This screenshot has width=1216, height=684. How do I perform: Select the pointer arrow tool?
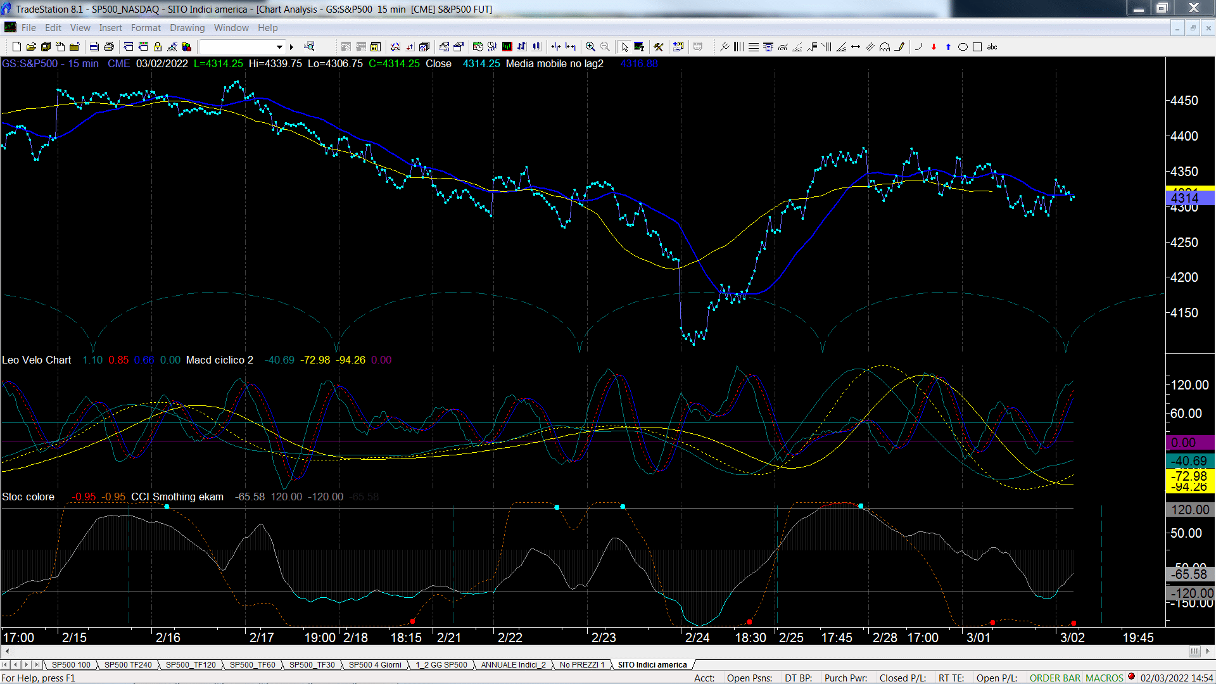coord(624,47)
